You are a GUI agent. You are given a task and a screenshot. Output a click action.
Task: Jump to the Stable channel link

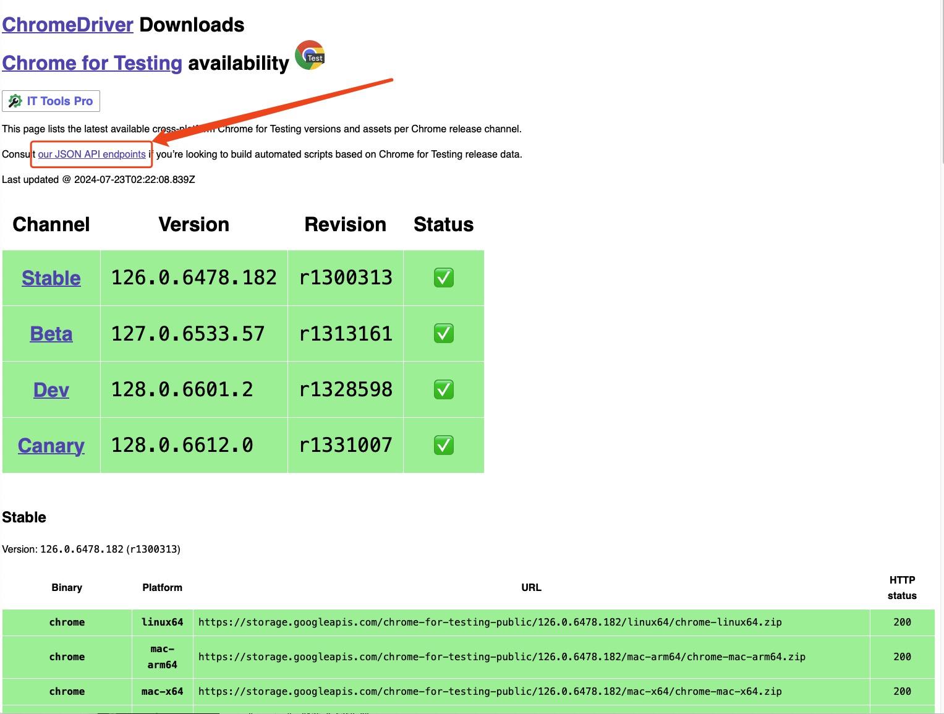click(x=51, y=278)
